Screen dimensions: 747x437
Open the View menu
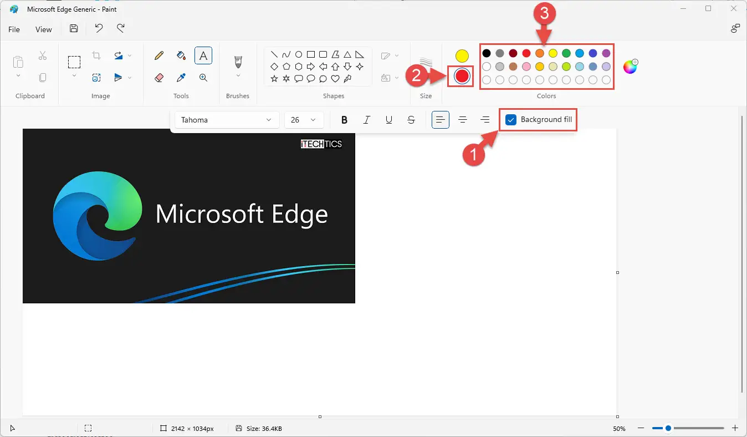click(x=44, y=29)
